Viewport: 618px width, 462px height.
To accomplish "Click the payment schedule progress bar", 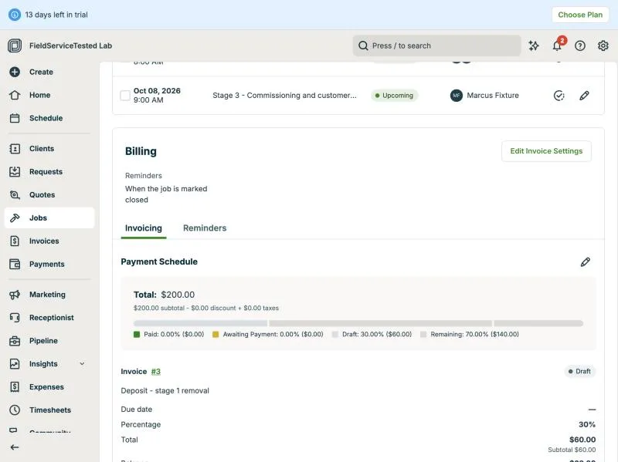I will coord(358,323).
